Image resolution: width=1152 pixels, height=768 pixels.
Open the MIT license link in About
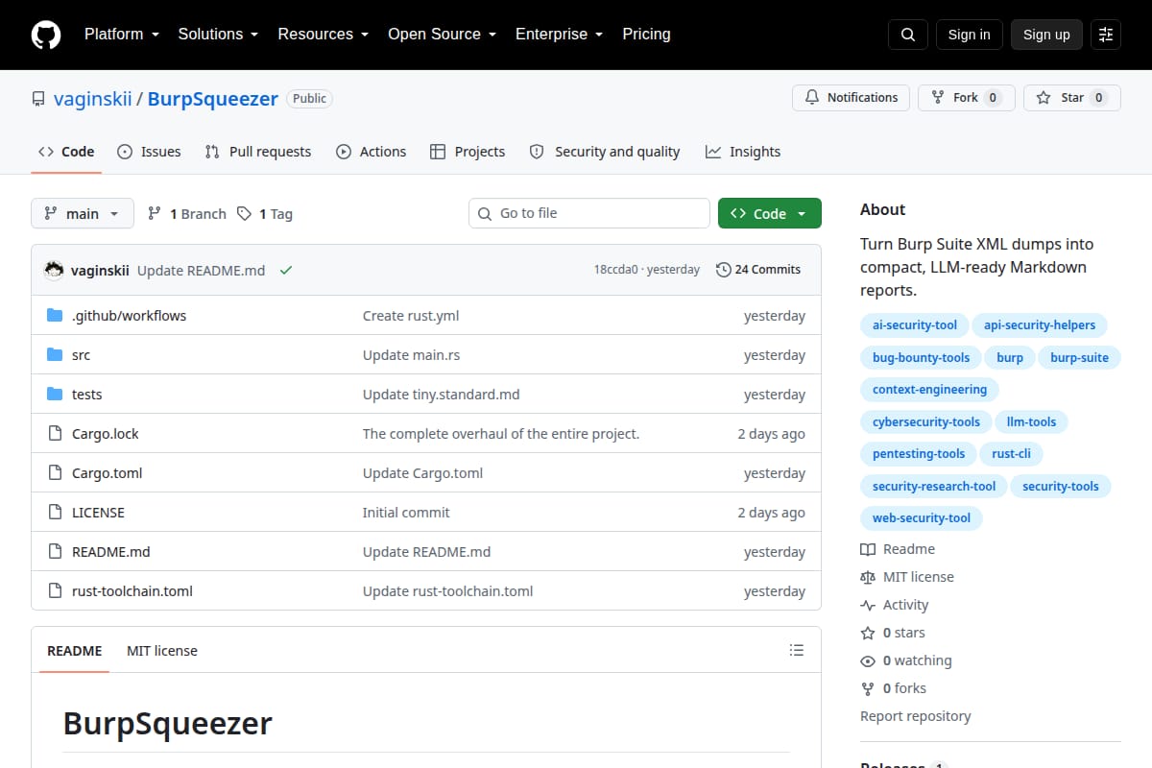click(907, 577)
